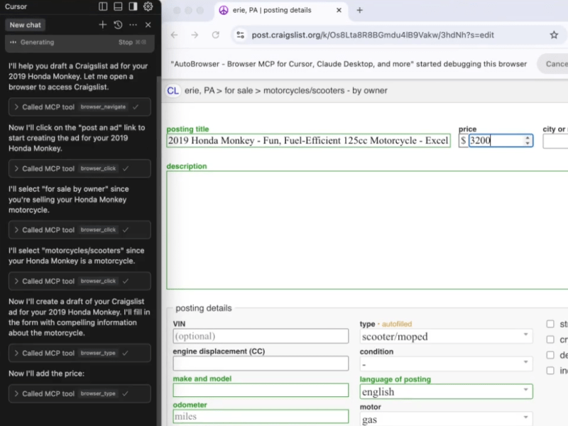Open the condition dropdown
The height and width of the screenshot is (426, 568).
click(x=446, y=364)
